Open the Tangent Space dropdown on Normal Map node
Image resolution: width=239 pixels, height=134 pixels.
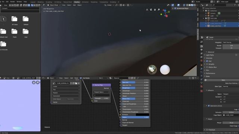point(101,92)
